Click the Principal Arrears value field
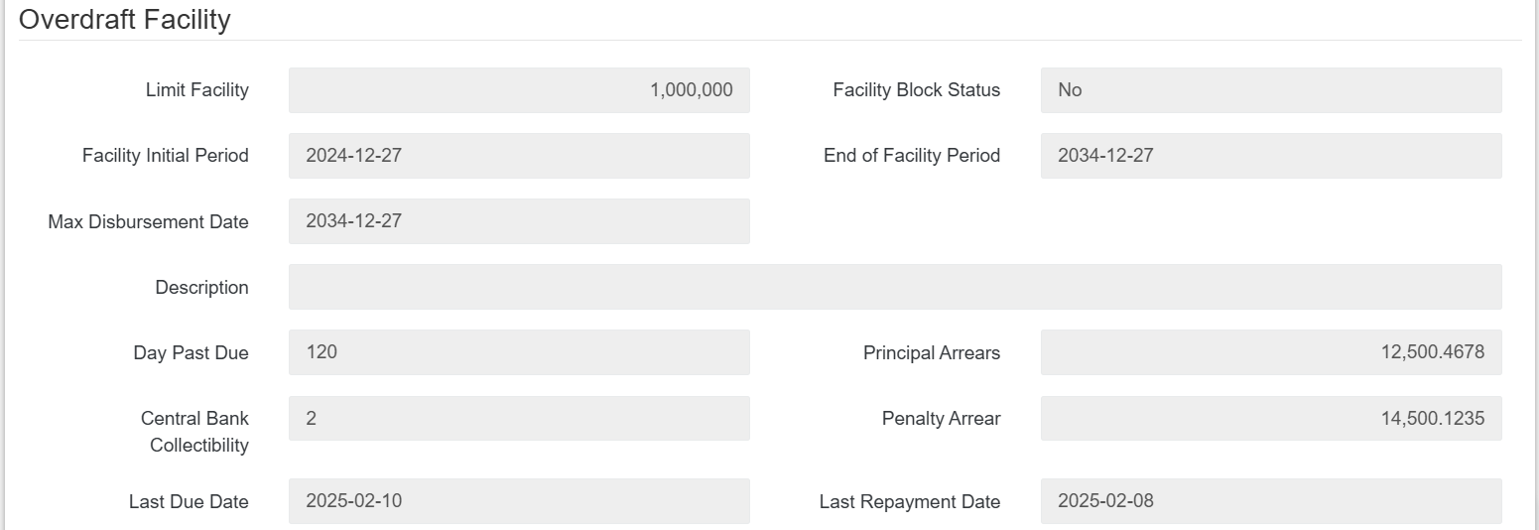The image size is (1539, 530). click(1270, 352)
